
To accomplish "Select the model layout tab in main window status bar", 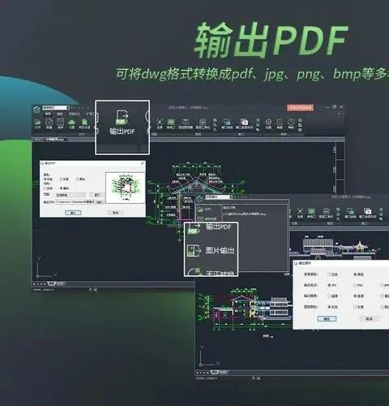I will [52, 283].
